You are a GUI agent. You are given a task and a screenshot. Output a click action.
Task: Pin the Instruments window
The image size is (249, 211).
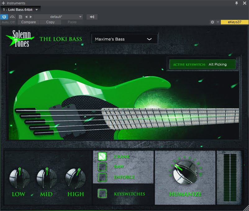click(237, 3)
